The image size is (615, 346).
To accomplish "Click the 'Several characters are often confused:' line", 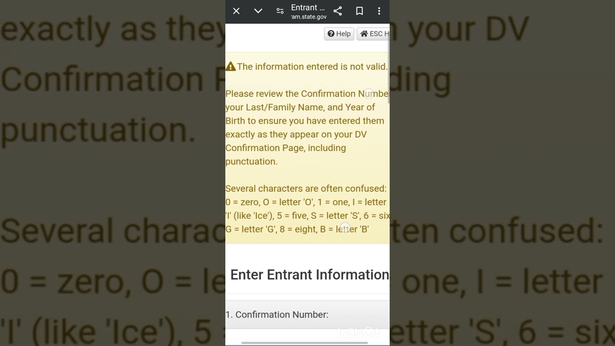I will (x=306, y=188).
